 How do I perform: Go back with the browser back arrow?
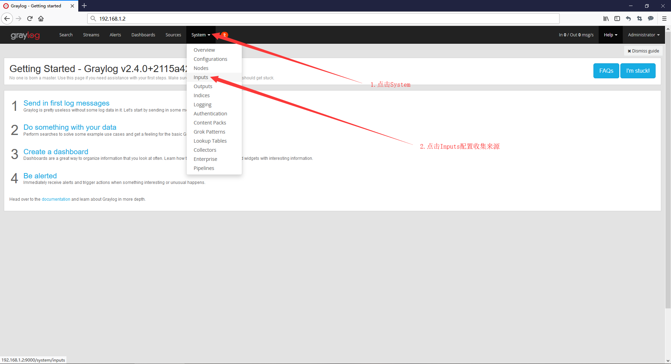pos(7,19)
